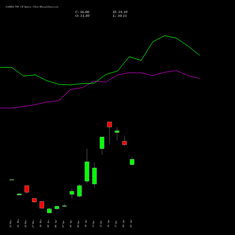The height and width of the screenshot is (235, 235).
Task: Click the 30 Mar date label
Action: coord(40,224)
